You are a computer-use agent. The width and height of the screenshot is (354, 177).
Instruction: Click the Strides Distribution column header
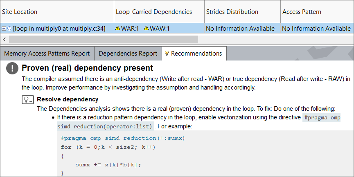(232, 12)
